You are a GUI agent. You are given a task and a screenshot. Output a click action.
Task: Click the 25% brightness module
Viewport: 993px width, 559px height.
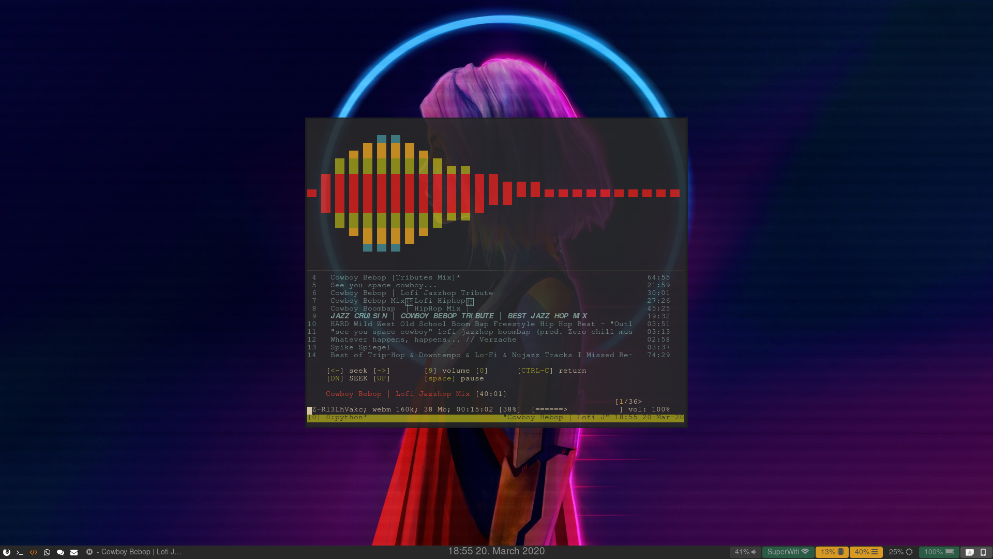900,552
